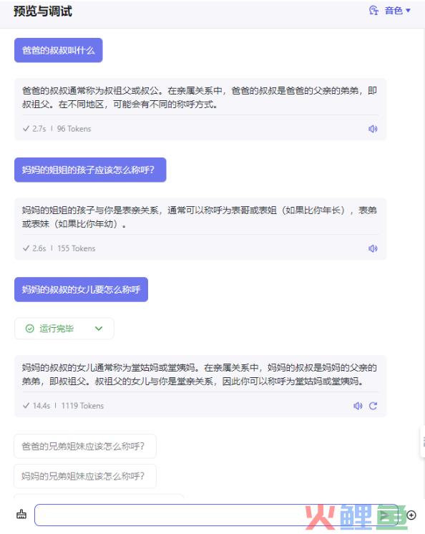Click the user message 爸爸的叔叔叫什么
The image size is (425, 534).
[59, 50]
